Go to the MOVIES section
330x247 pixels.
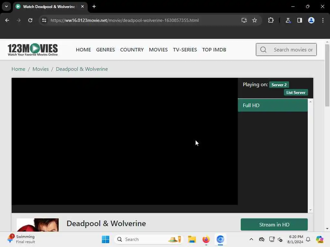pyautogui.click(x=158, y=50)
